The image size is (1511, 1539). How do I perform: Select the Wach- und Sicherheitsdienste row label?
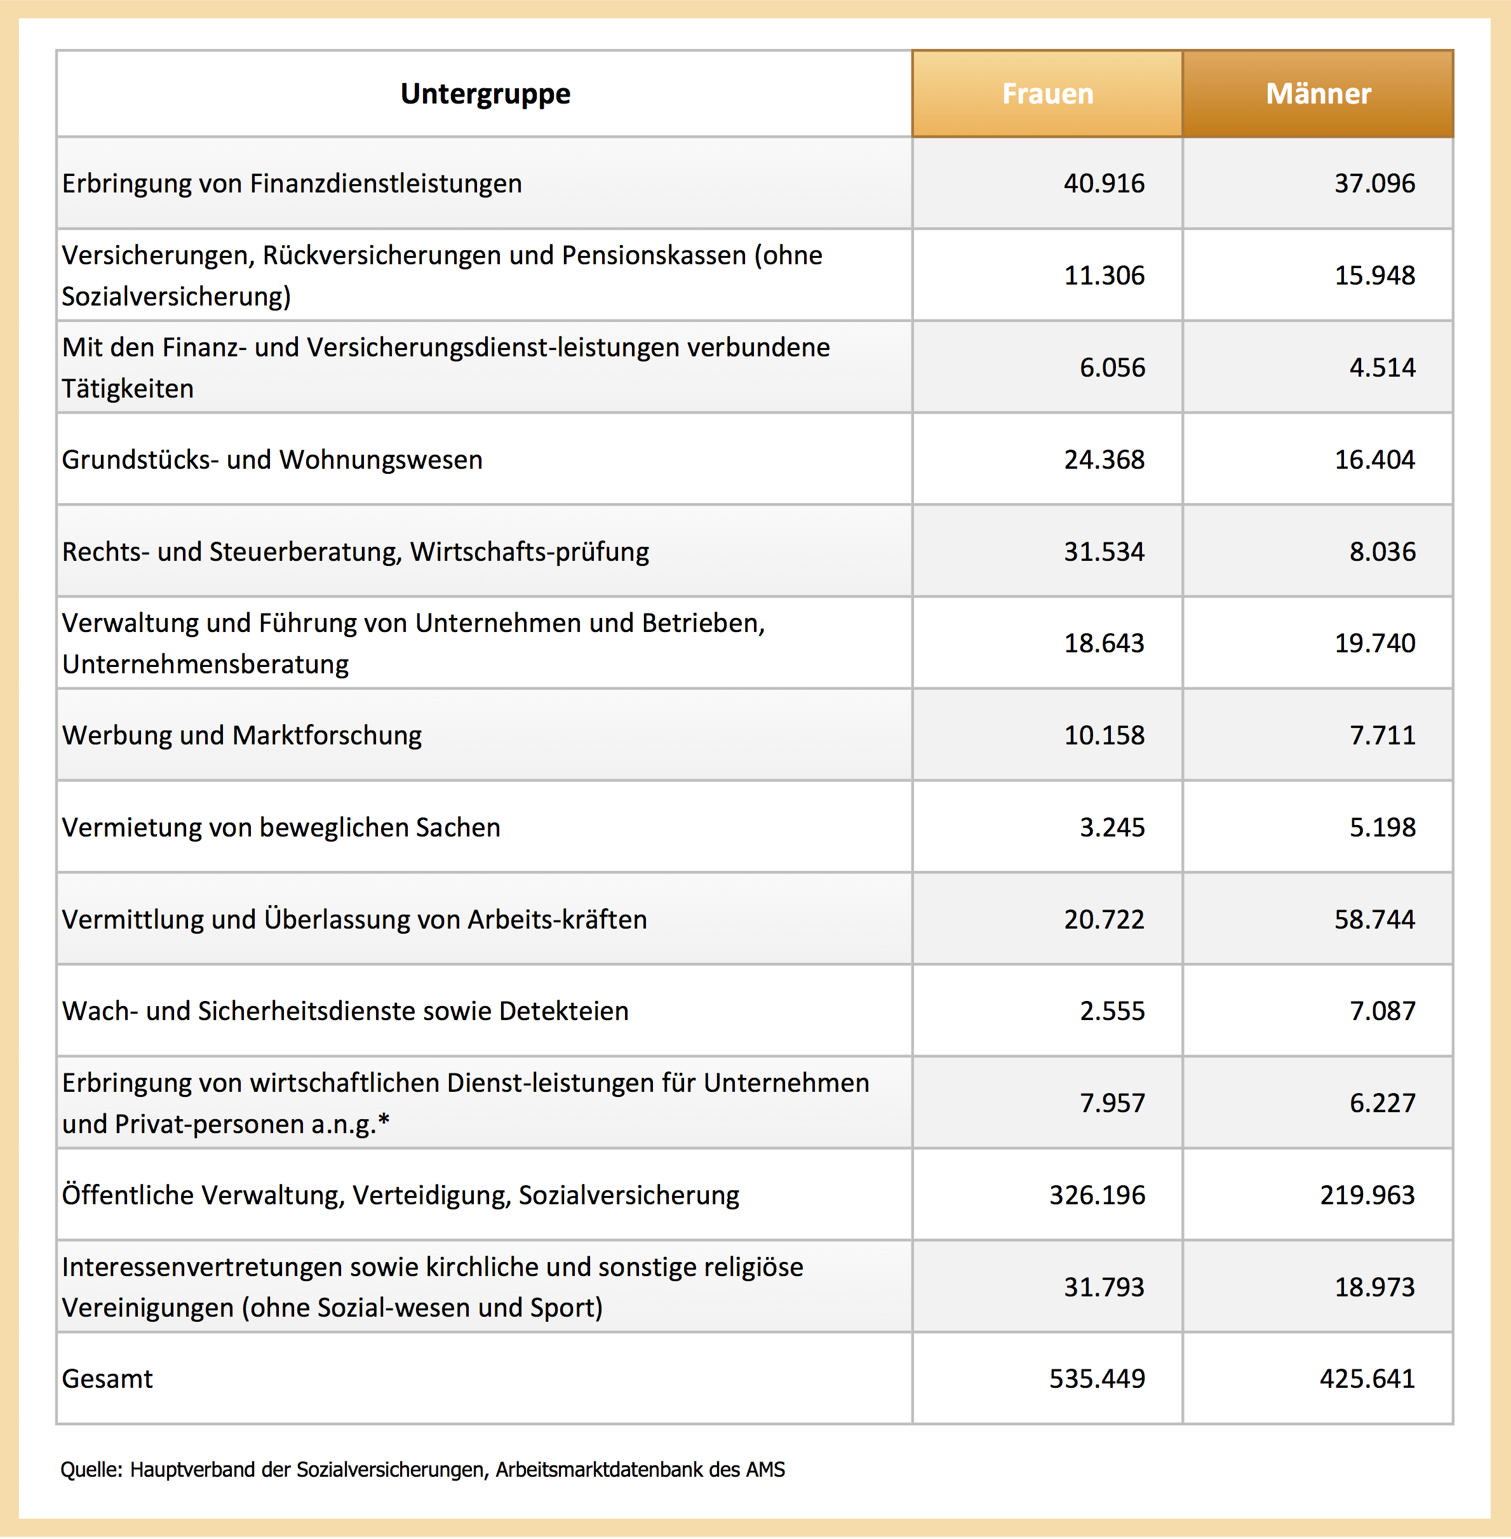pos(346,1011)
